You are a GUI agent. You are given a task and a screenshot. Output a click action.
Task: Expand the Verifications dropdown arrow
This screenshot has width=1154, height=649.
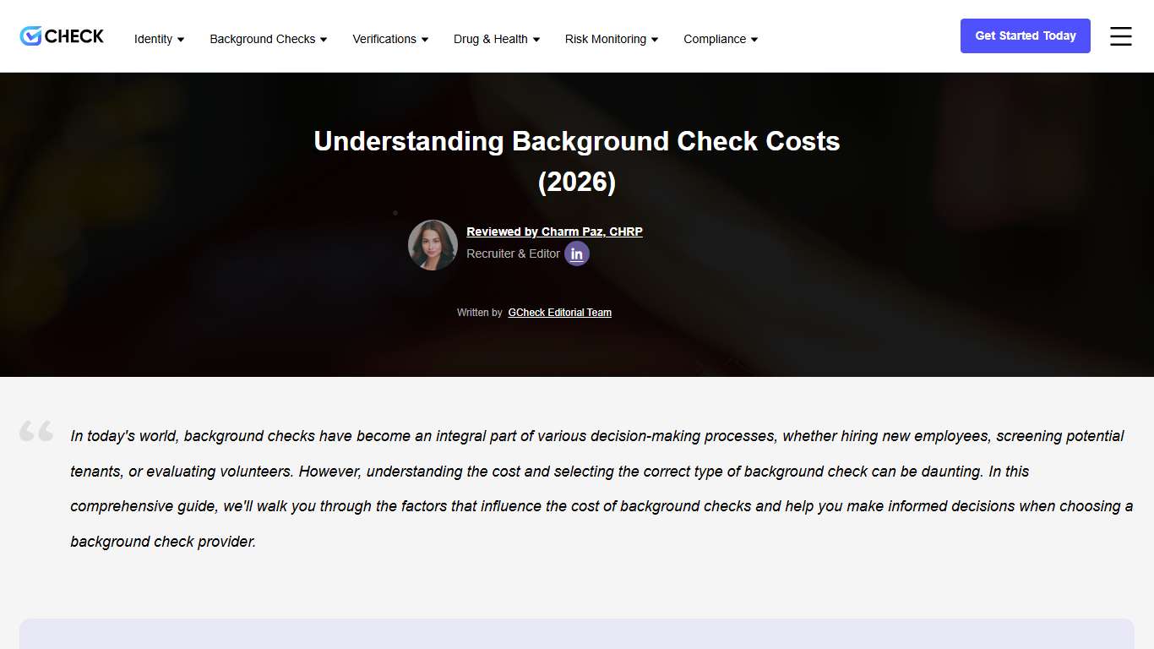(x=423, y=39)
